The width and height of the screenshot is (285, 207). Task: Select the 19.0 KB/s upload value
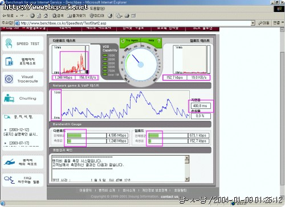pos(198,78)
